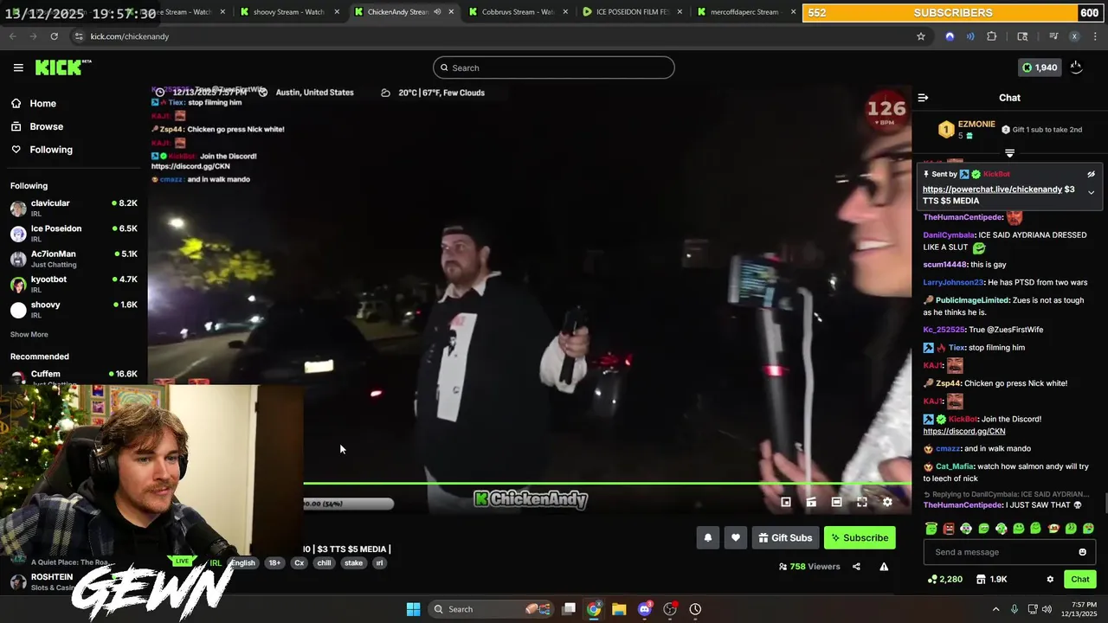Switch to the Cobbruvs Stream tab
The width and height of the screenshot is (1108, 623).
click(518, 12)
